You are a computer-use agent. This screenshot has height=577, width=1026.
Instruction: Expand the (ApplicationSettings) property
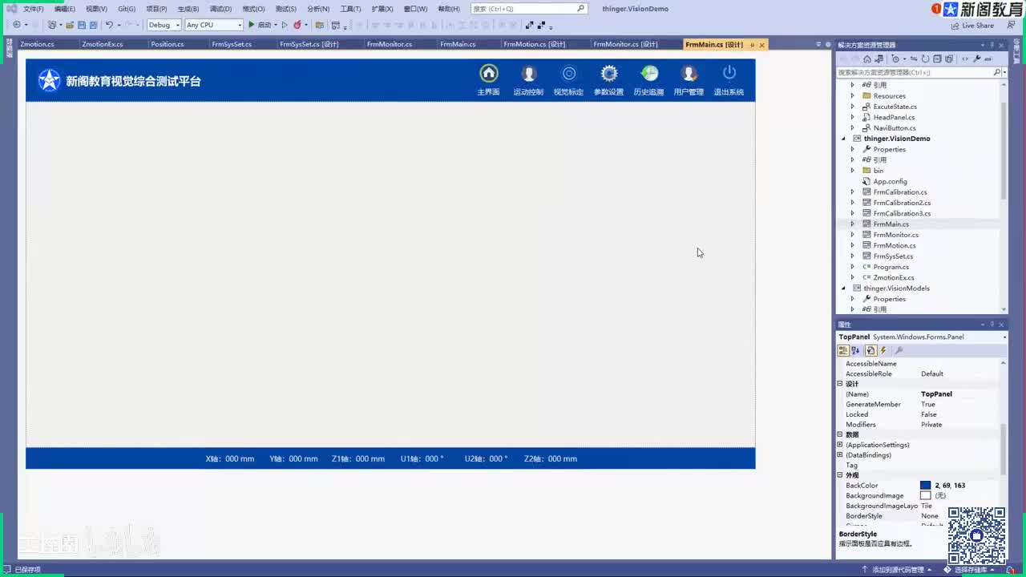coord(840,445)
